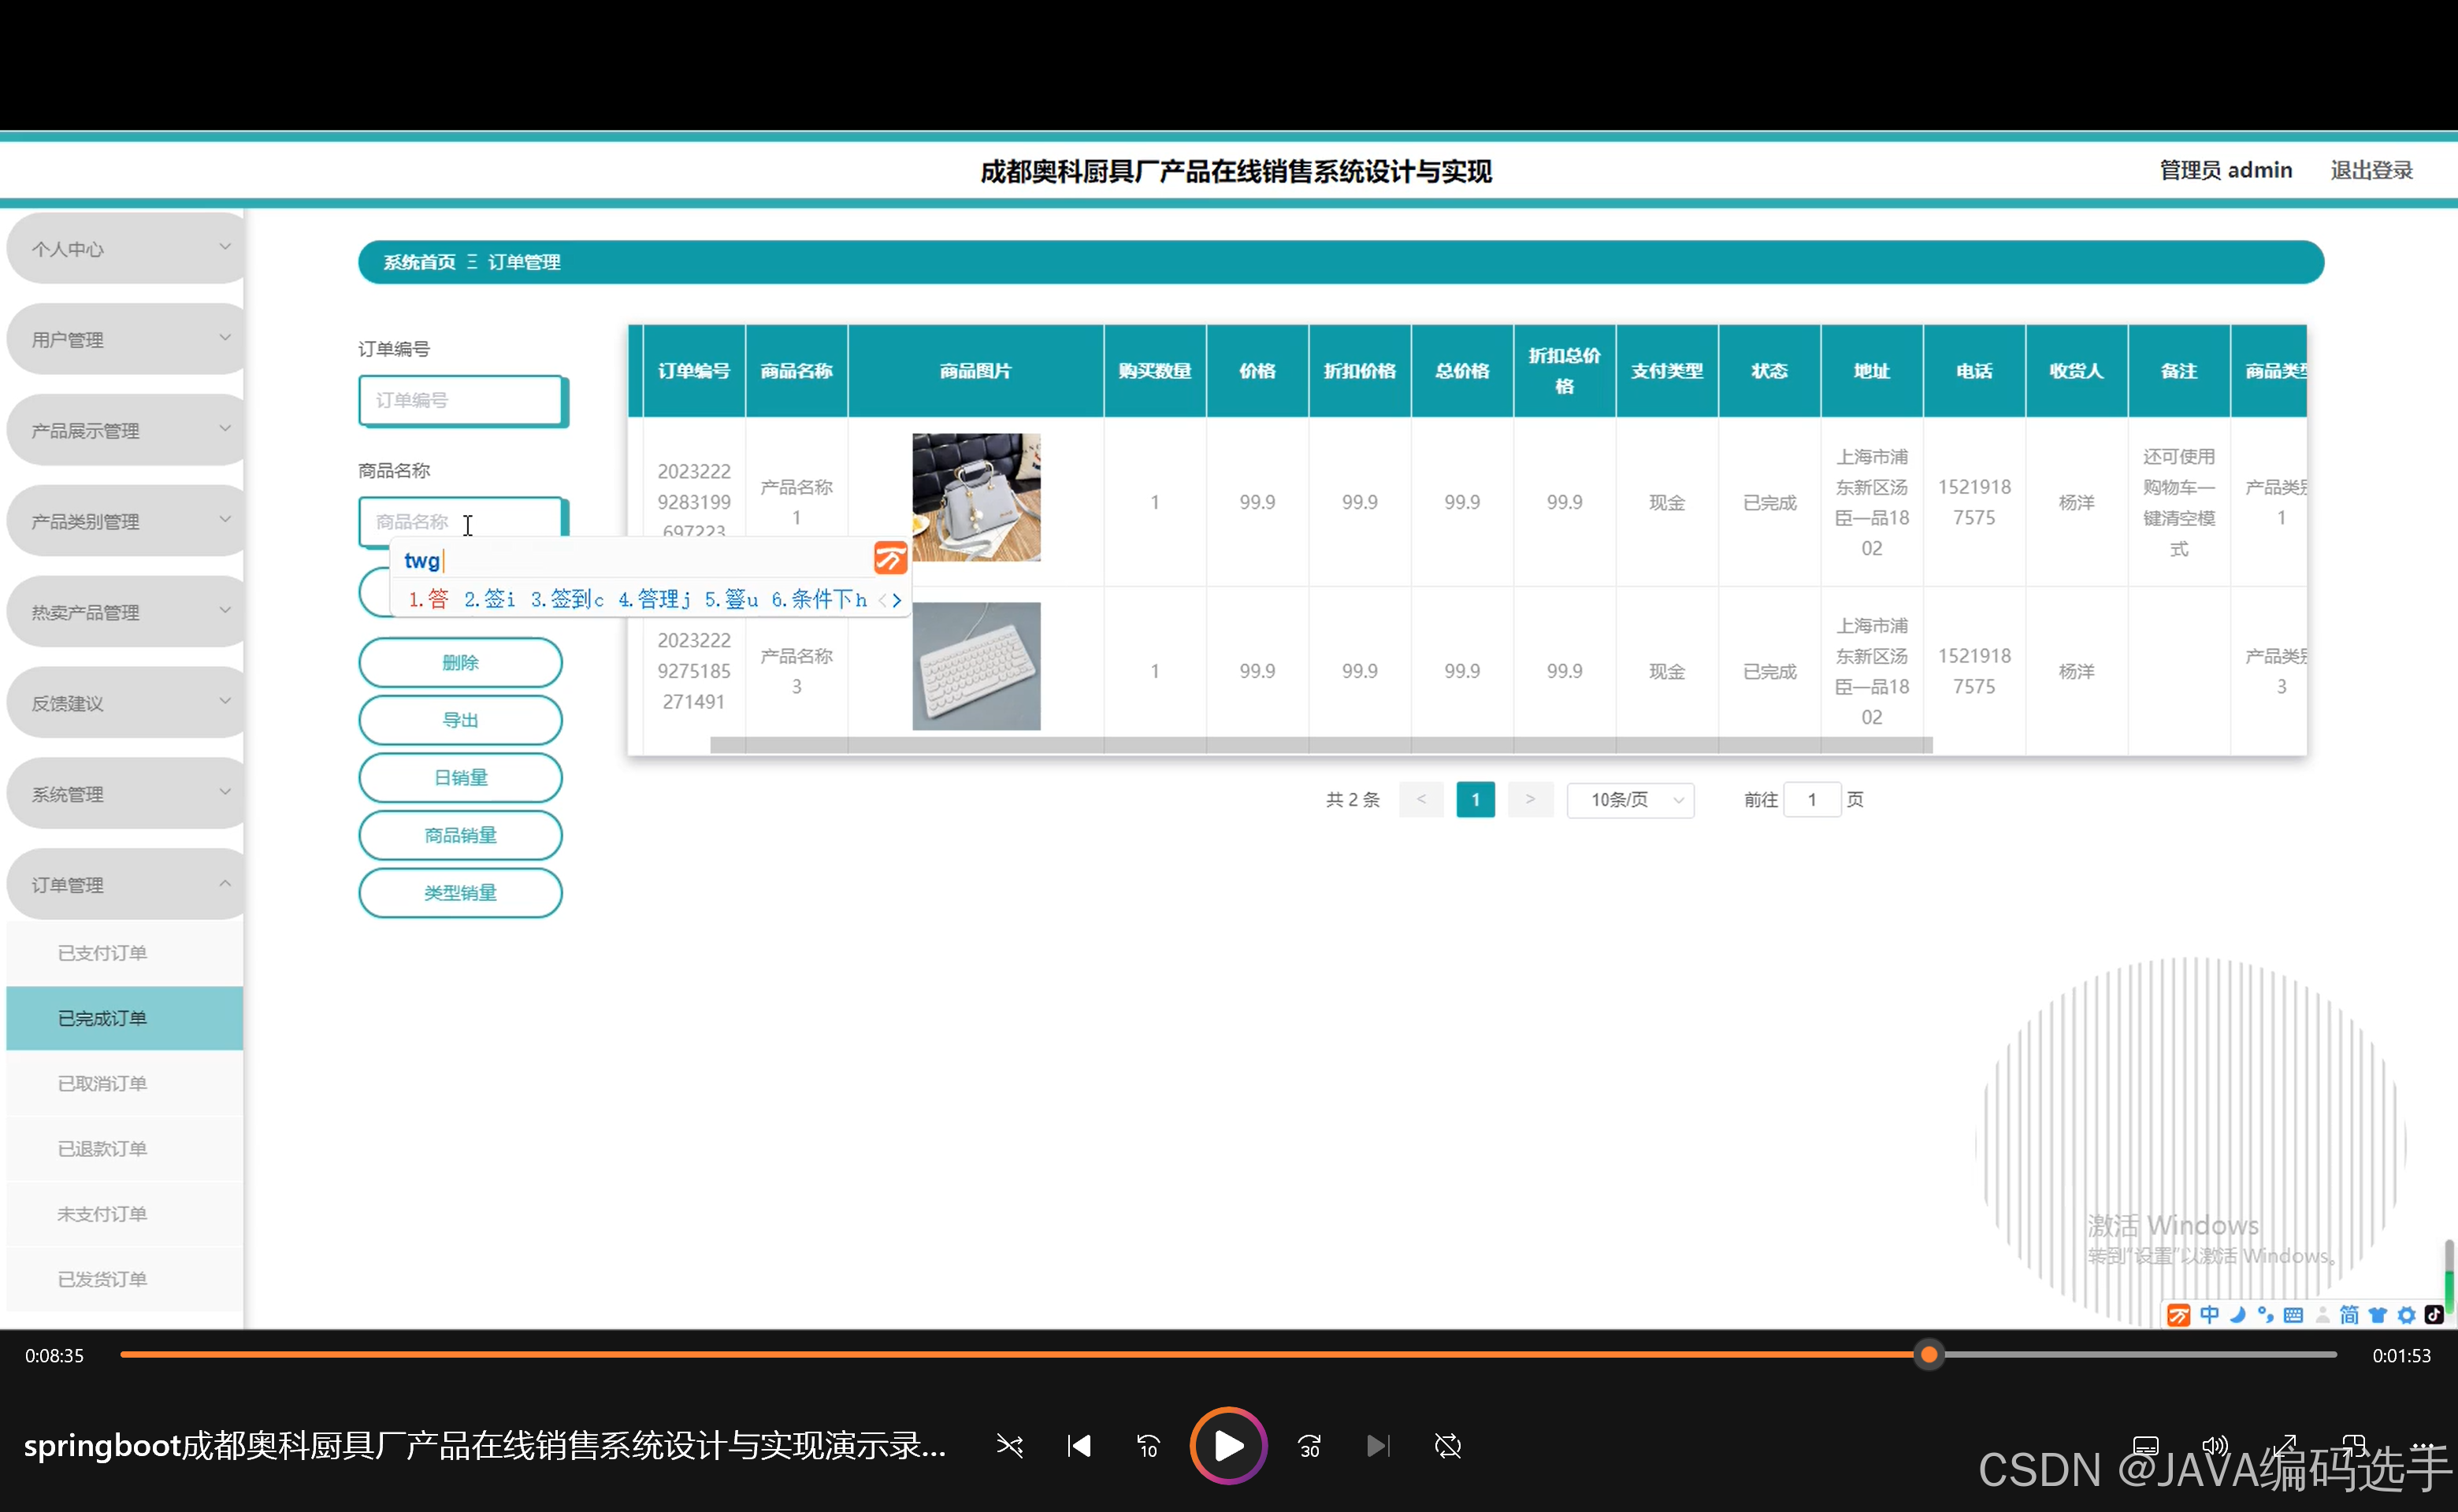The height and width of the screenshot is (1512, 2458).
Task: Expand the 个人中心 sidebar menu
Action: coord(126,248)
